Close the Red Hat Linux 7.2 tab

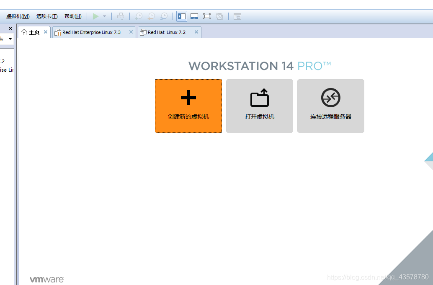(x=196, y=32)
